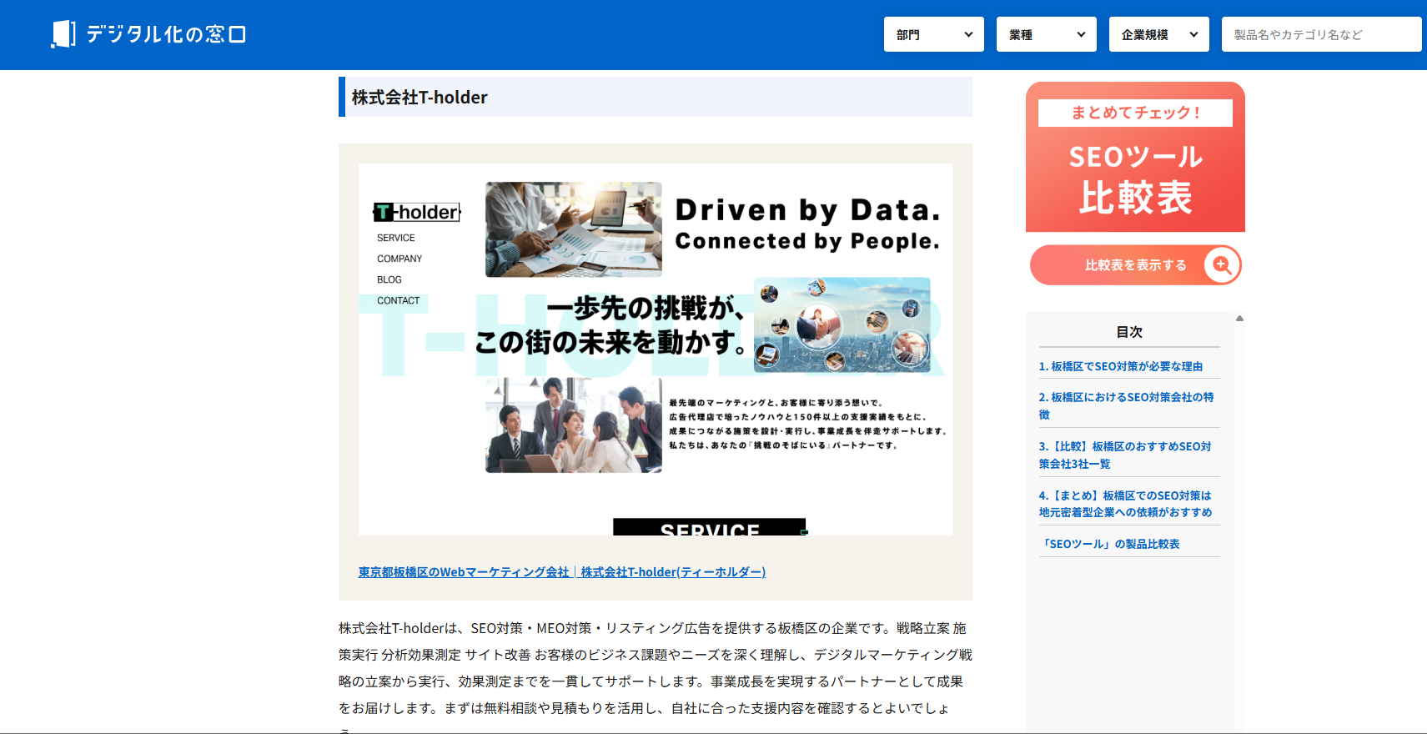Jump to 【まとめ】 summary section link

[1124, 504]
